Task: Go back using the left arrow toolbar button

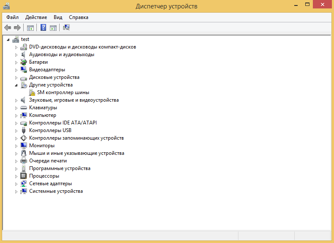Action: pyautogui.click(x=8, y=27)
